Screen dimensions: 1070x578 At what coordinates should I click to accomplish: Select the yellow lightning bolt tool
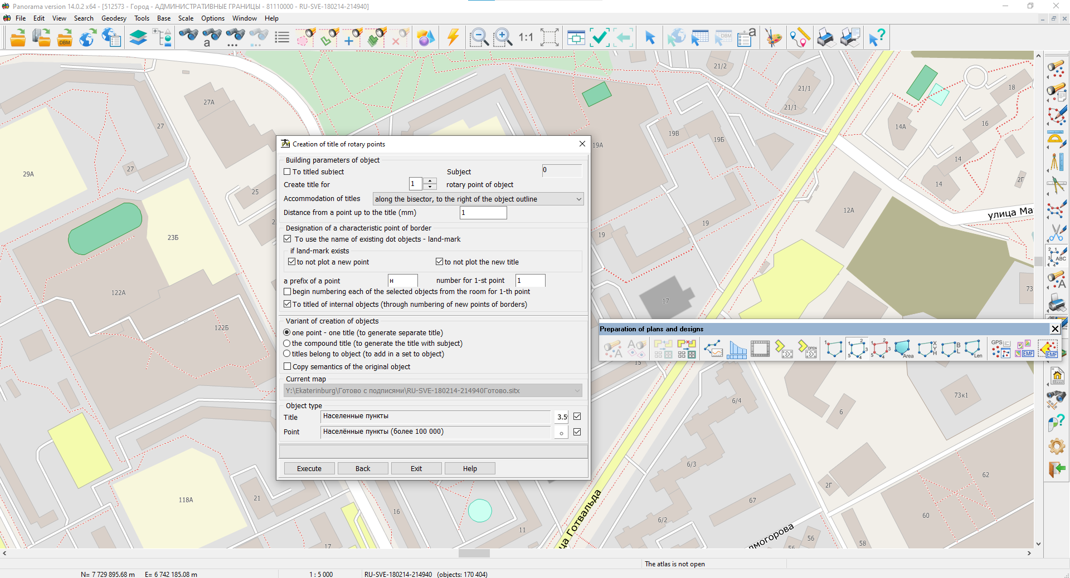(453, 38)
